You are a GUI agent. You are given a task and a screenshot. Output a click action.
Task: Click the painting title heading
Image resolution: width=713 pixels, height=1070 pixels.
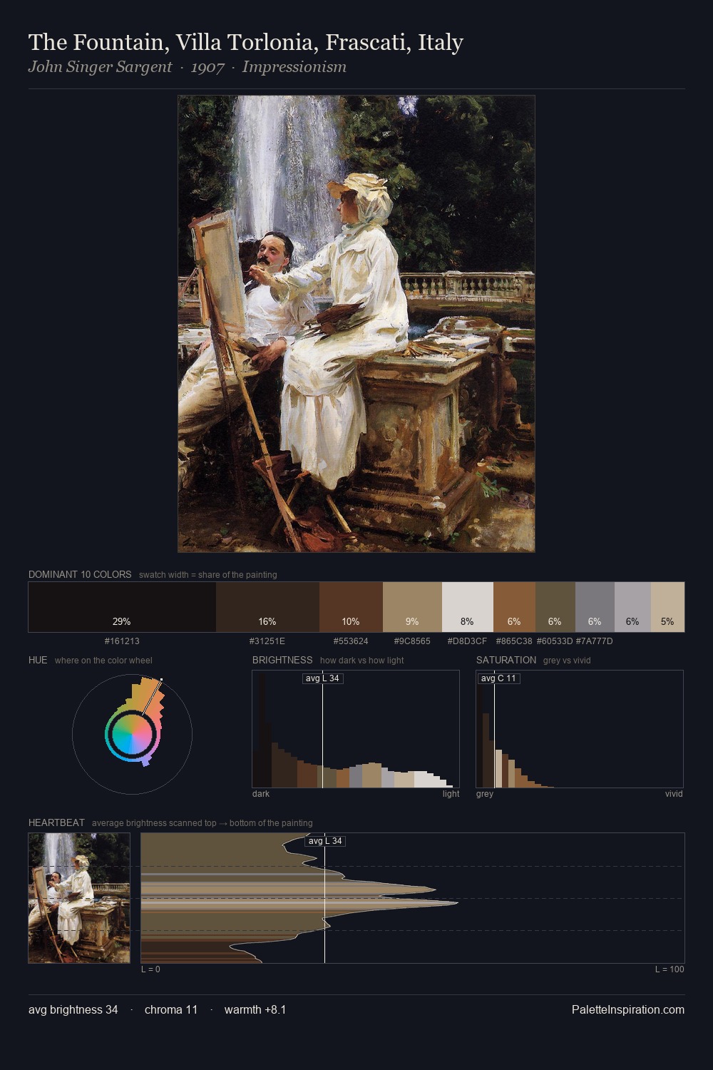(x=246, y=43)
